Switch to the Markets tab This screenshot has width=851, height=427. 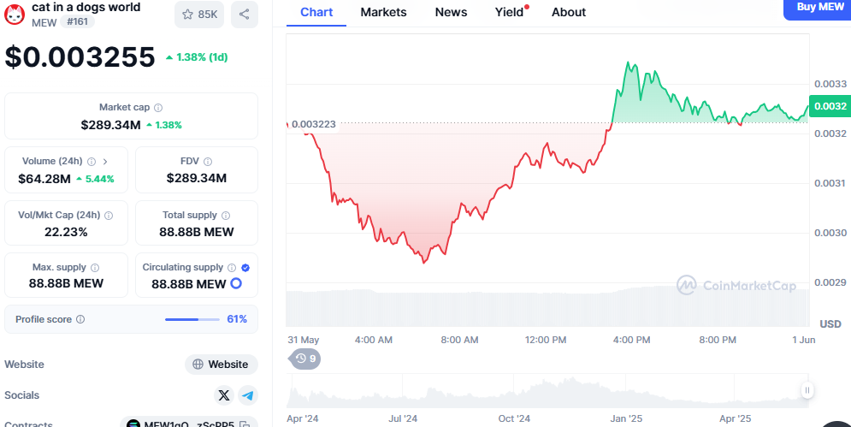pyautogui.click(x=383, y=12)
